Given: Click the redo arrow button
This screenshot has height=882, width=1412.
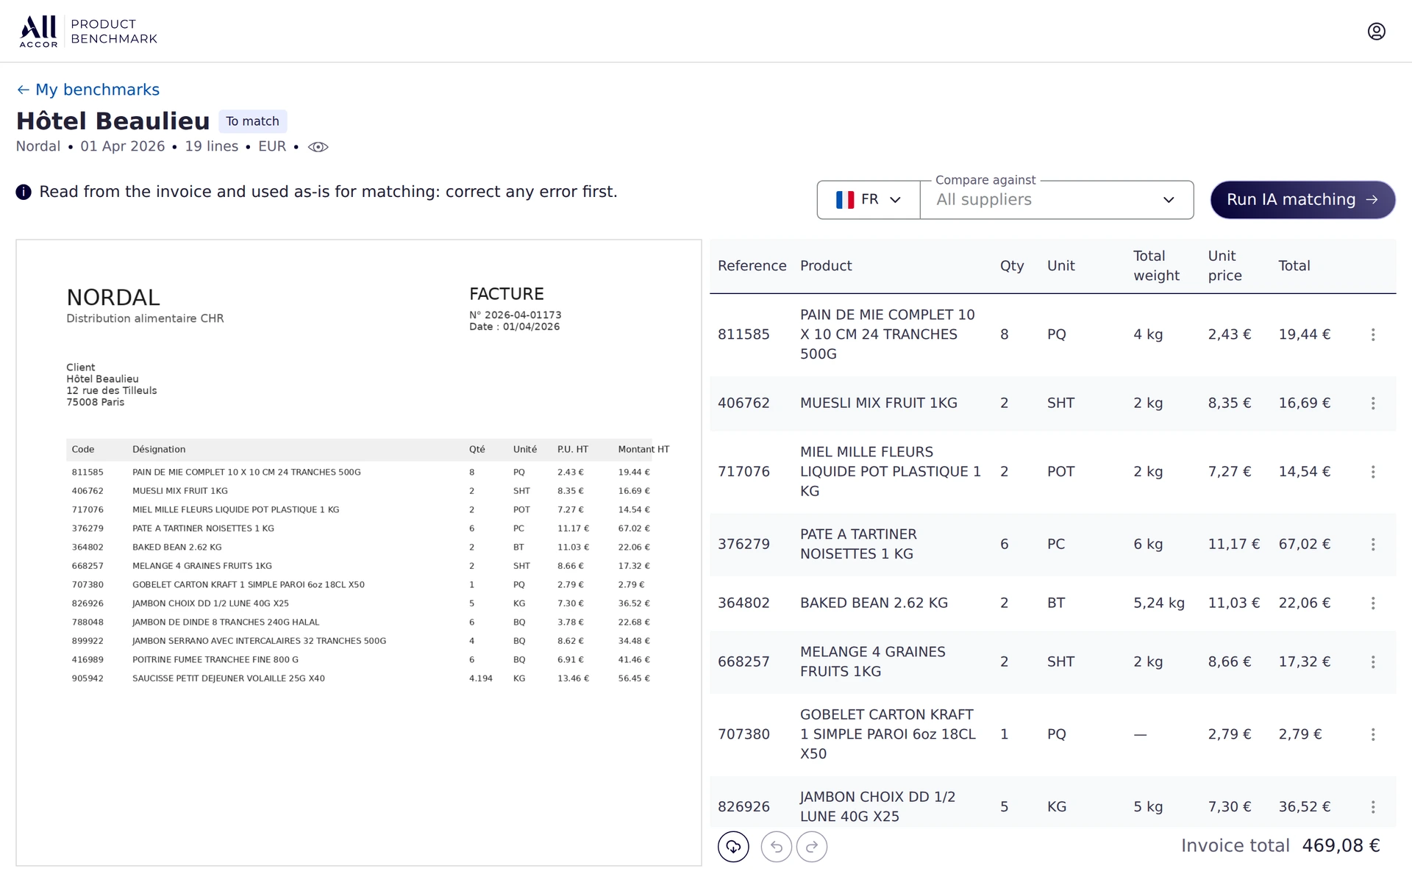Looking at the screenshot, I should tap(812, 847).
